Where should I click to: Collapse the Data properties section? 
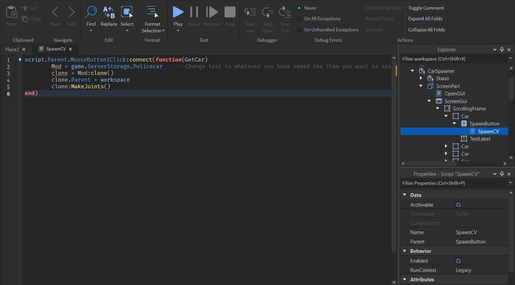tap(405, 195)
